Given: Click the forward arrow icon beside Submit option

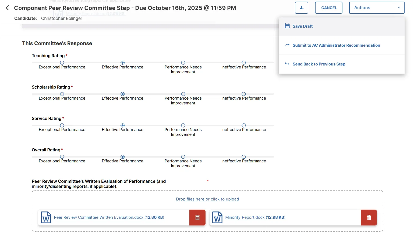Looking at the screenshot, I should click(x=287, y=45).
